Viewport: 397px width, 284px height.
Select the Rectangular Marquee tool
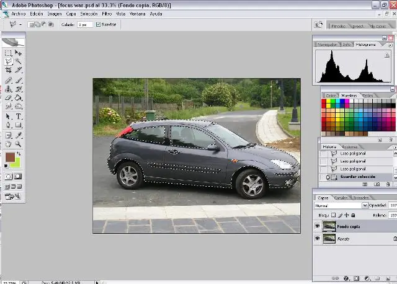[x=8, y=53]
